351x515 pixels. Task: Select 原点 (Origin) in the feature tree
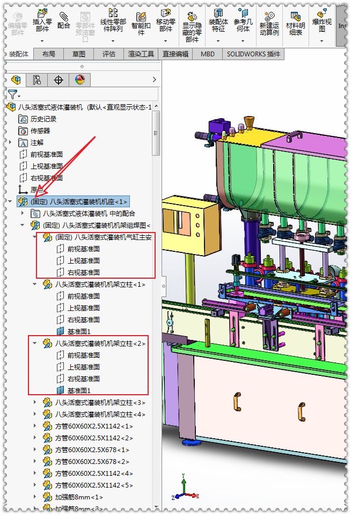(x=36, y=190)
